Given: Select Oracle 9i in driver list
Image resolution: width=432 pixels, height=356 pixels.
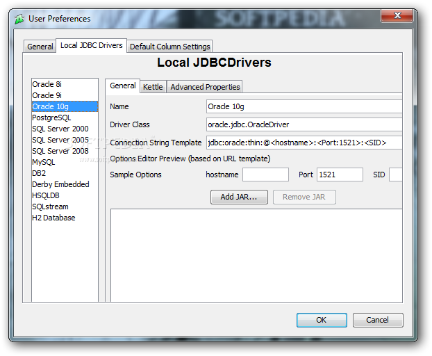Looking at the screenshot, I should tap(65, 95).
